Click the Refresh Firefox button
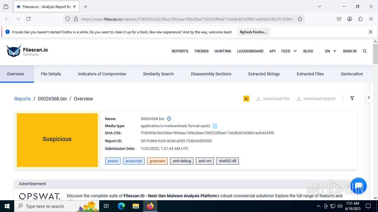The height and width of the screenshot is (212, 378). pos(253,32)
